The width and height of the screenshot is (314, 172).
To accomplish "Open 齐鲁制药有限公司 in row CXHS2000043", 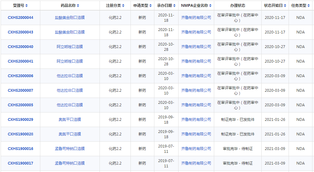I will point(196,32).
